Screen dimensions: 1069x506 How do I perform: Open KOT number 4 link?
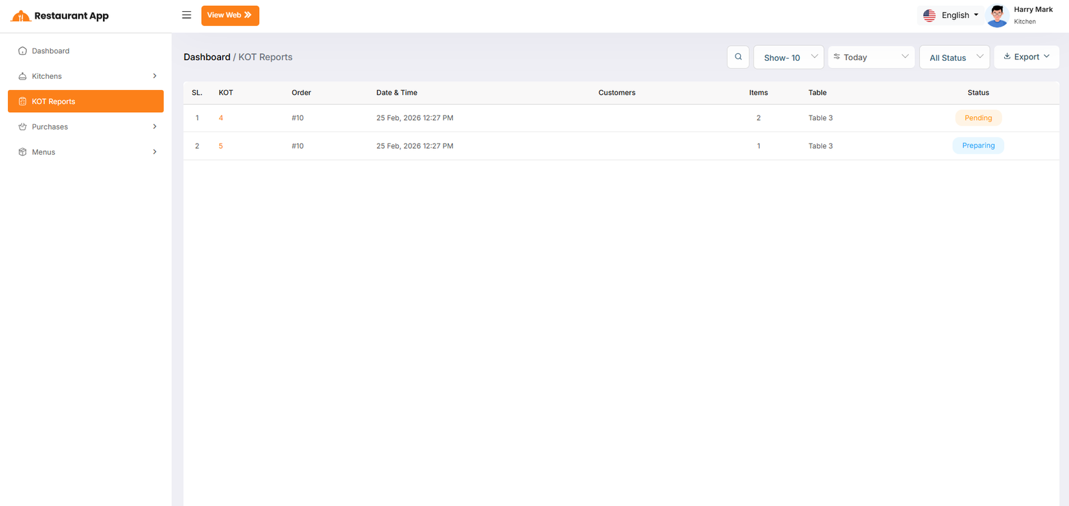221,118
